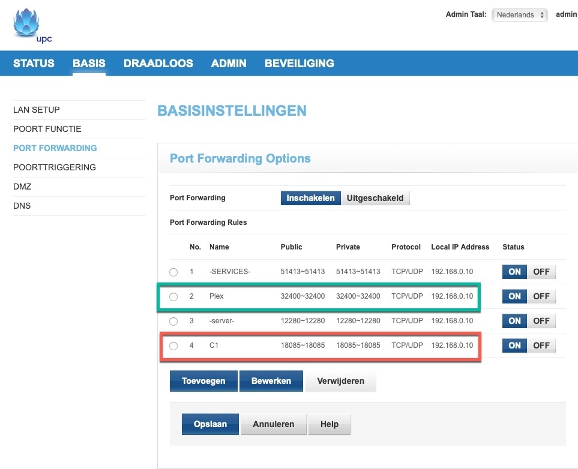Enable port forwarding with Inschakelen
Viewport: 578px width, 469px height.
point(310,198)
